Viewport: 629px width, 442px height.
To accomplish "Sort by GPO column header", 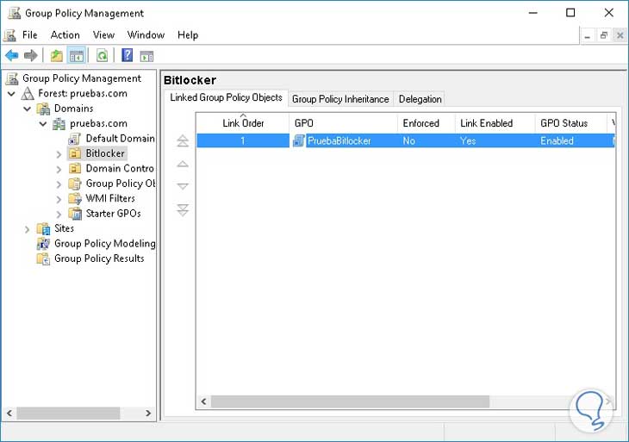I will (344, 123).
